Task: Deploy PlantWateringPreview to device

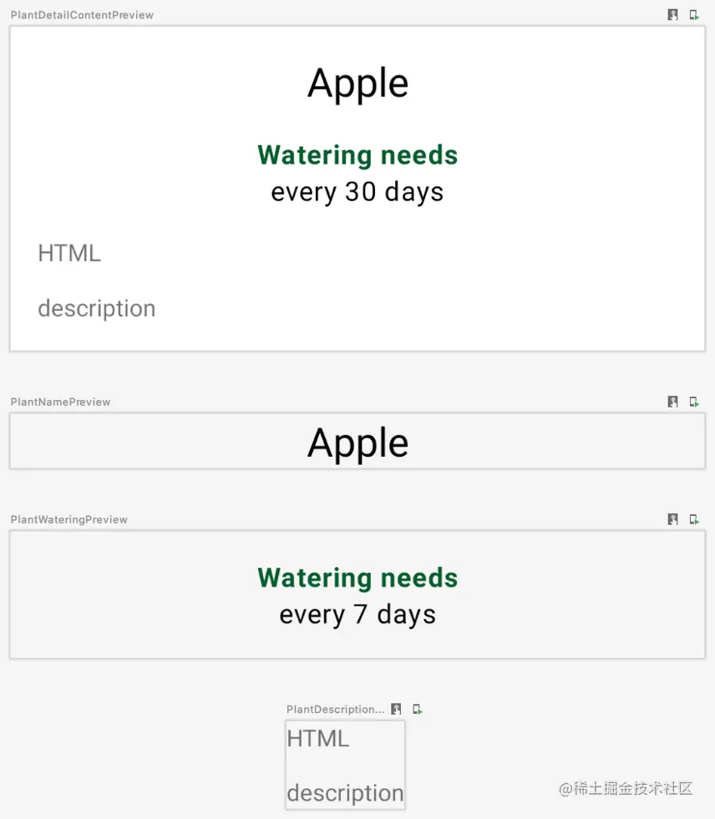Action: tap(693, 519)
